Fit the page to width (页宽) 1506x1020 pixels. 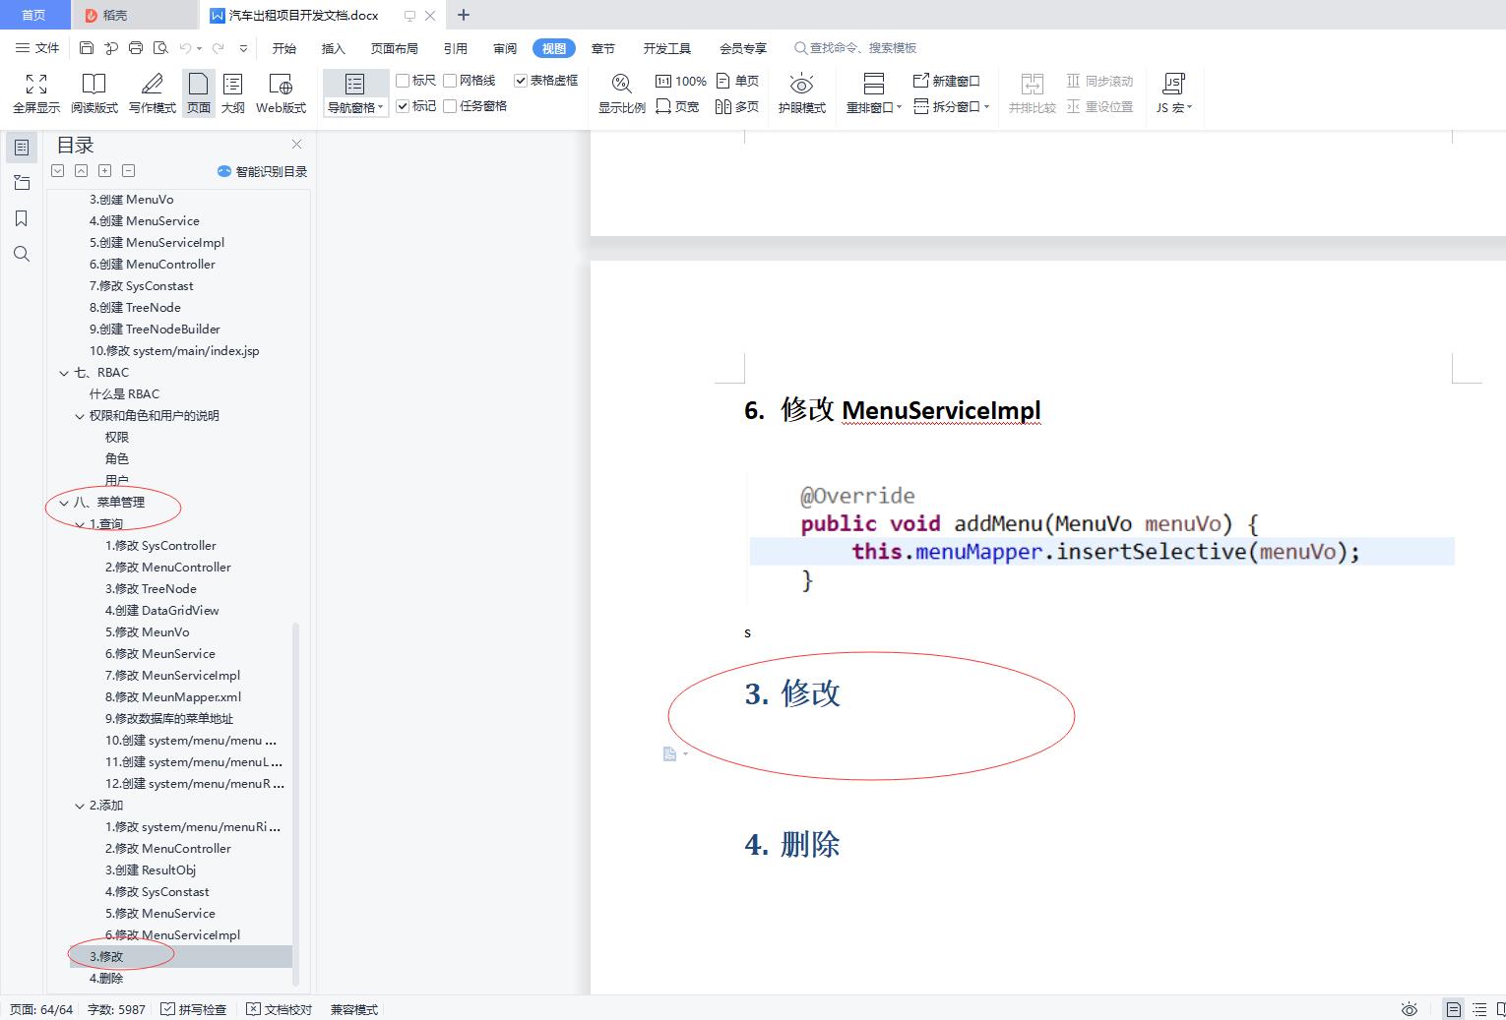[677, 106]
